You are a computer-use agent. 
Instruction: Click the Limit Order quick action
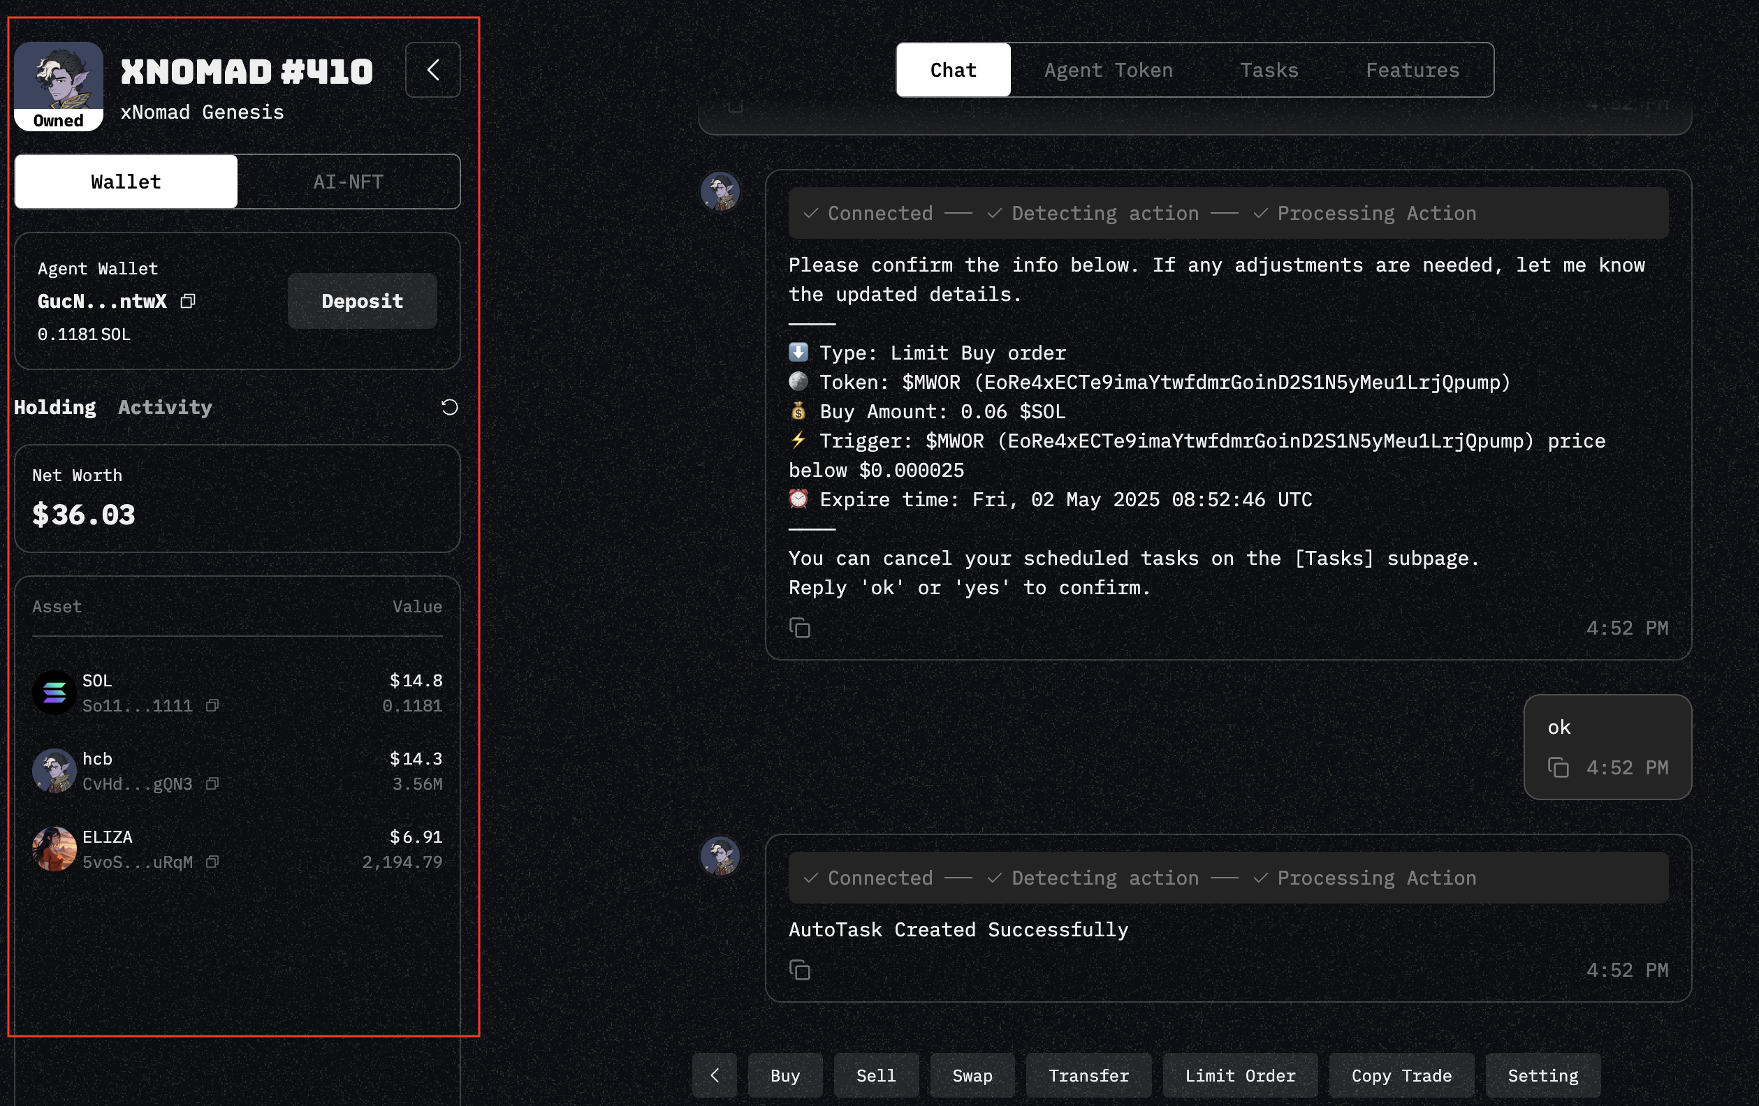[x=1240, y=1075]
